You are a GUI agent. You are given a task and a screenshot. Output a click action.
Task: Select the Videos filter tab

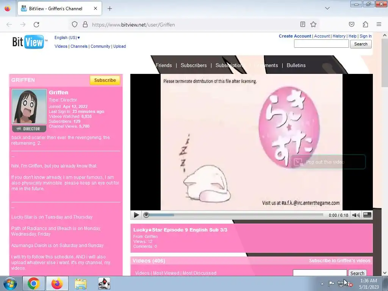point(142,273)
